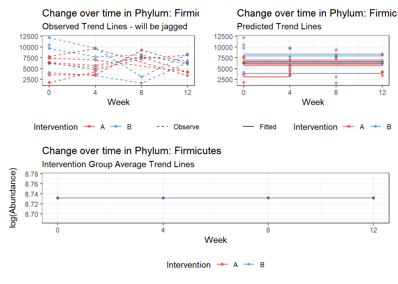Click the red A legend key in the Predicted plot
Viewport: 398px width, 284px height.
click(x=349, y=127)
